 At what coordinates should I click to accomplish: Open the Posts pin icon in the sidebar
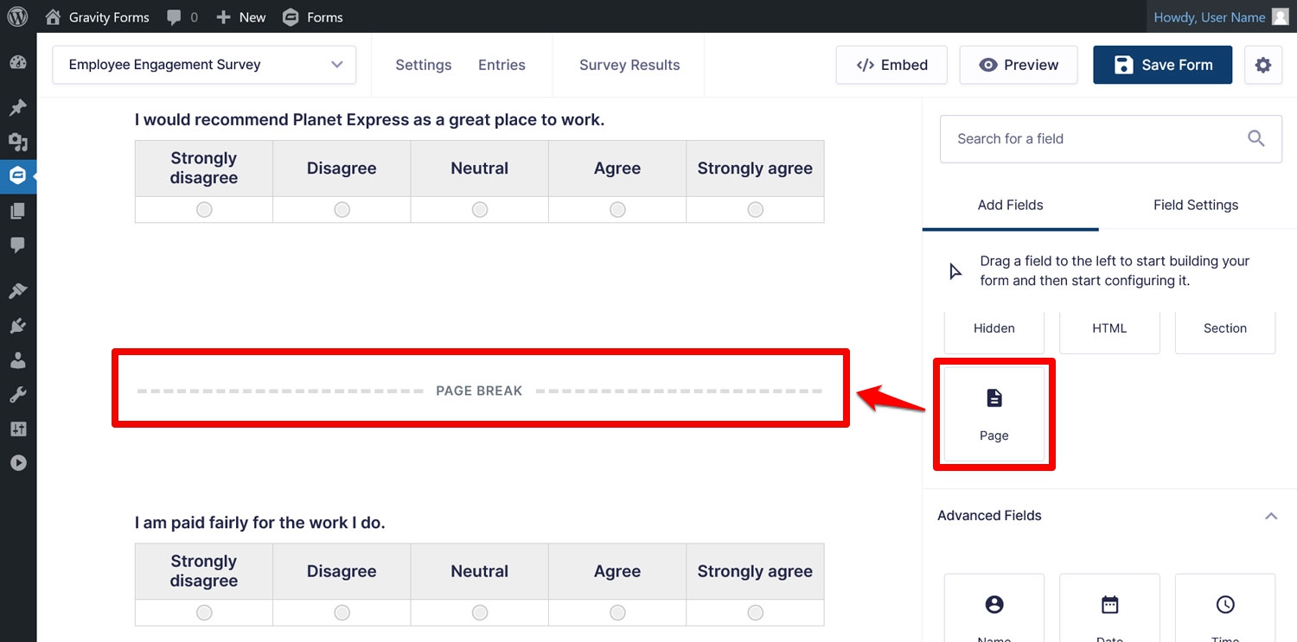pyautogui.click(x=18, y=108)
